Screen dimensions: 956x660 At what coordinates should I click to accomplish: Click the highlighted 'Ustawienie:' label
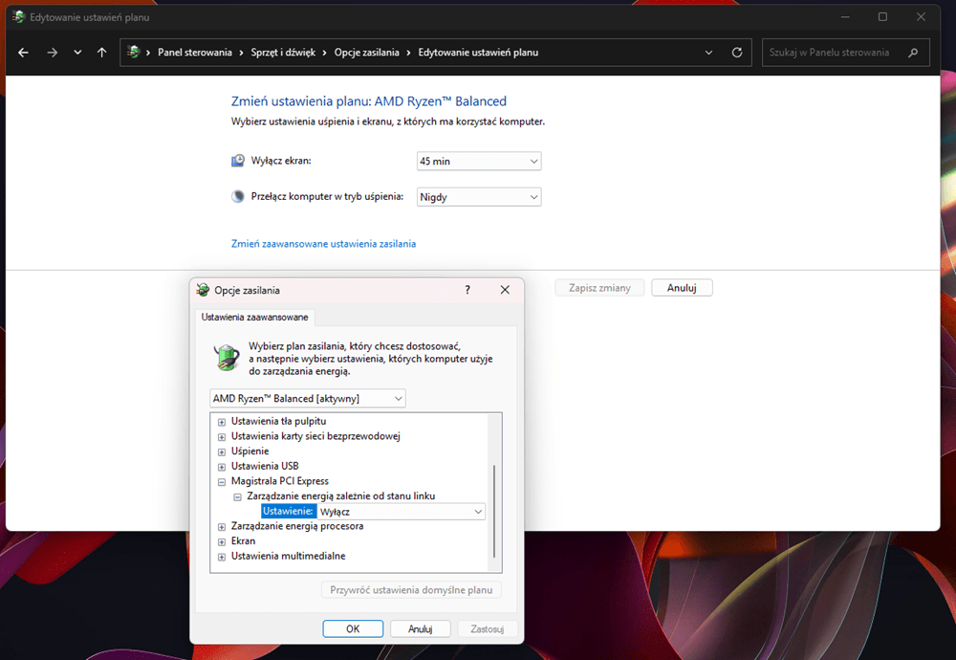pos(289,511)
